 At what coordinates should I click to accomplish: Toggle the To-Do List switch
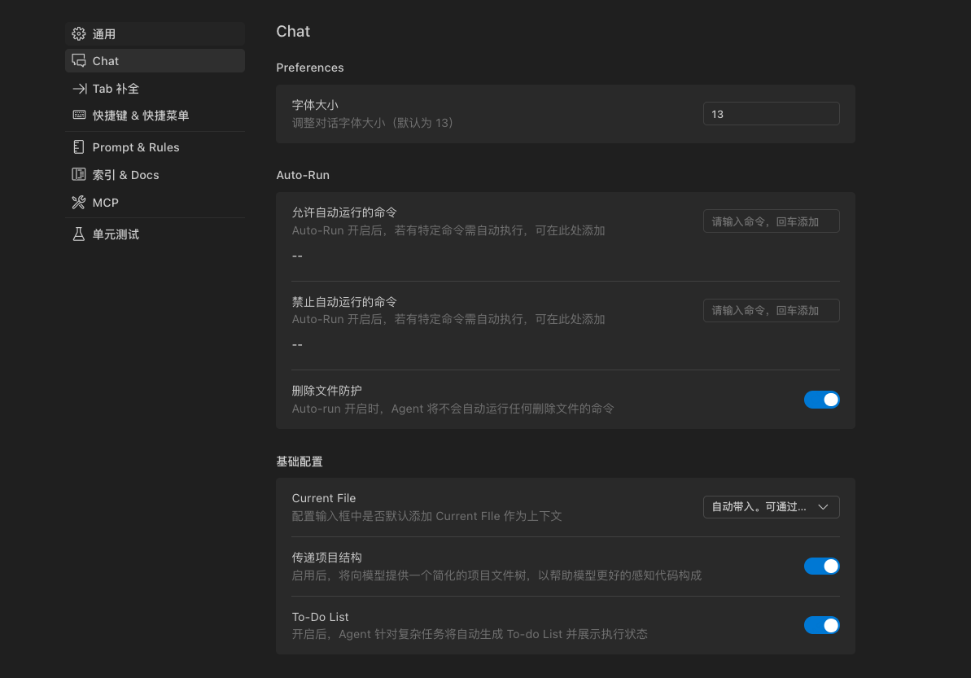coord(821,626)
